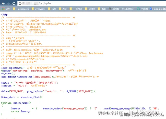Open the everycms bookmark folder

(x=39, y=9)
